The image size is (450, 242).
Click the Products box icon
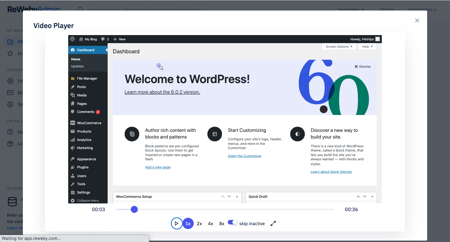coord(73,132)
